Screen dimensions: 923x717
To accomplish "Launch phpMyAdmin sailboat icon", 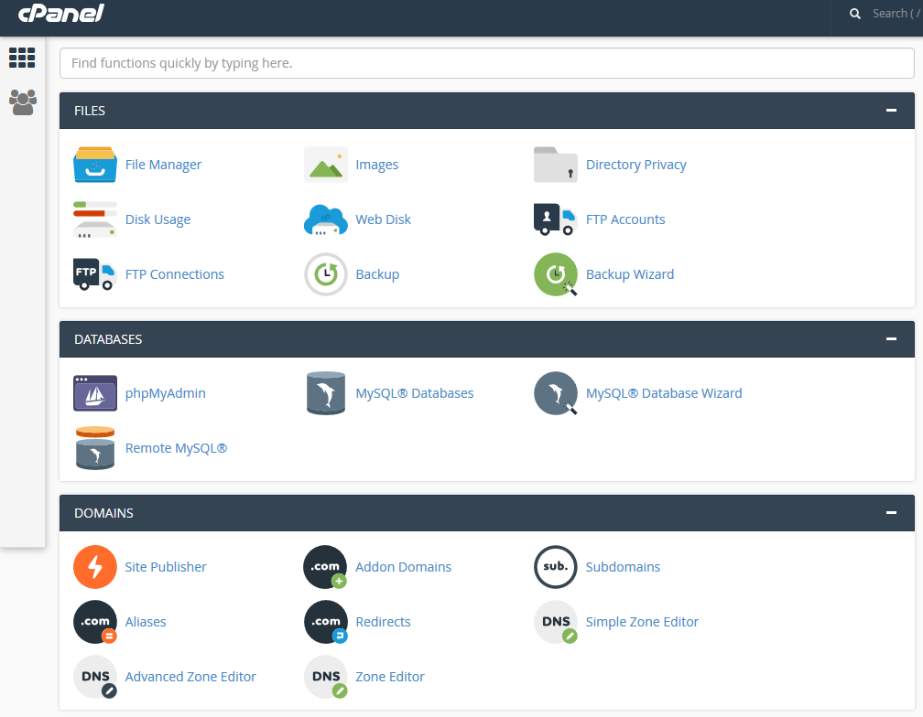I will pyautogui.click(x=95, y=393).
